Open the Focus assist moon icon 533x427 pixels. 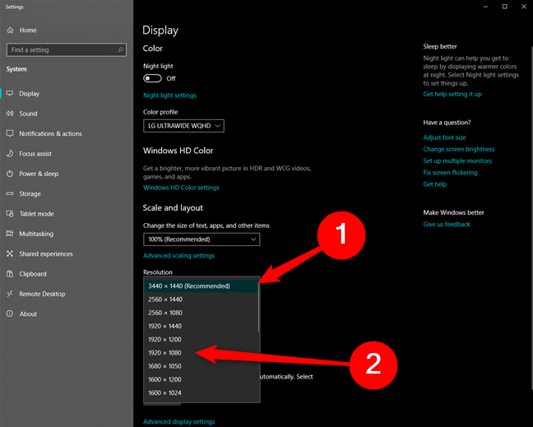10,154
